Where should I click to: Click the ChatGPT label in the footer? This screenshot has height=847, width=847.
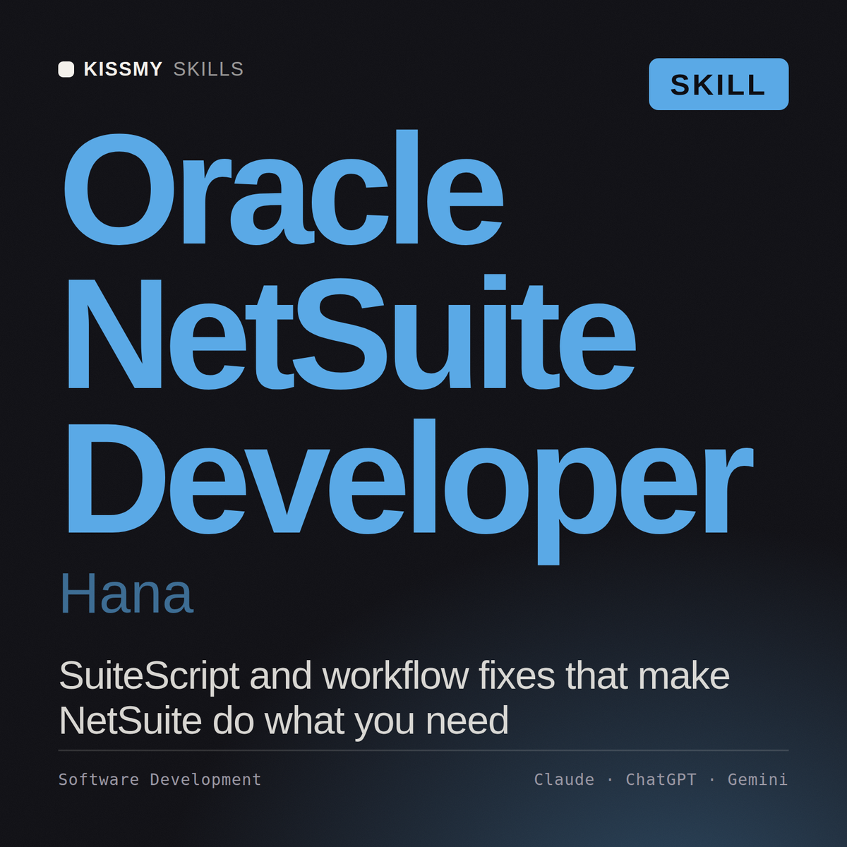[x=661, y=780]
